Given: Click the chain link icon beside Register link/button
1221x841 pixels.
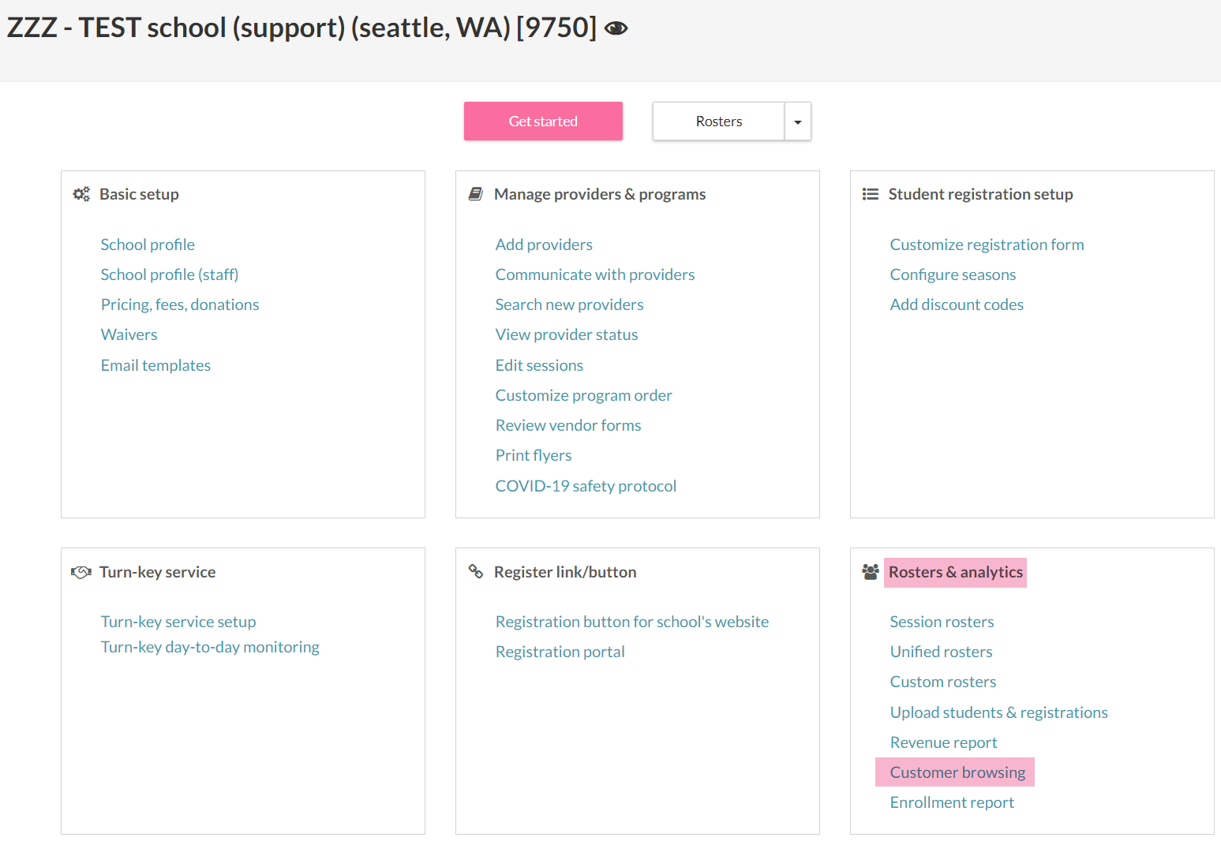Looking at the screenshot, I should (x=475, y=571).
